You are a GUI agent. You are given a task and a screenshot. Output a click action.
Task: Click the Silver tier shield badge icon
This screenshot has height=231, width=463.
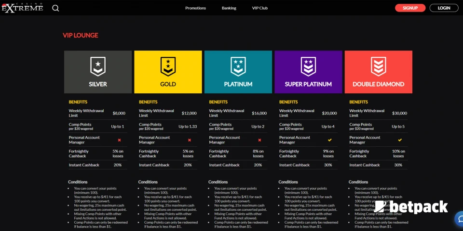click(x=98, y=66)
